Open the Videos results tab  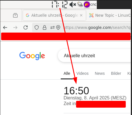pos(82,73)
